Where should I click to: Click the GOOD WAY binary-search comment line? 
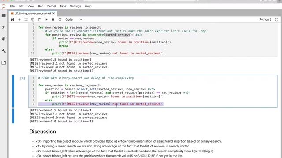click(x=86, y=78)
